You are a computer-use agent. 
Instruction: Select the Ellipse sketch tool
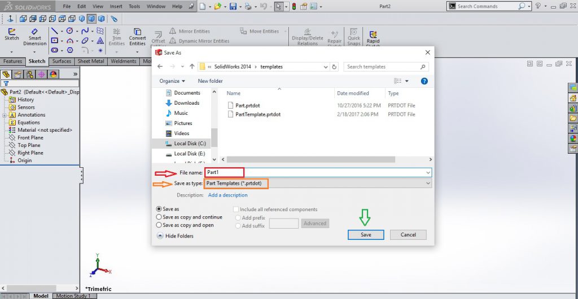click(x=85, y=41)
